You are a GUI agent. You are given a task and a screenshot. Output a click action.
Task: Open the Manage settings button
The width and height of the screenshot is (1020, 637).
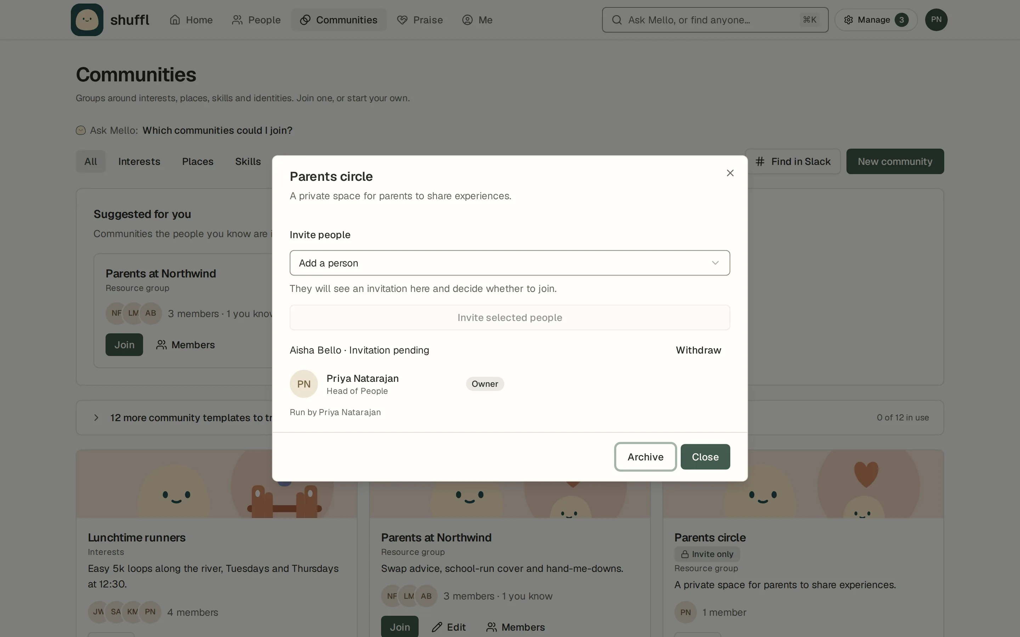click(875, 20)
